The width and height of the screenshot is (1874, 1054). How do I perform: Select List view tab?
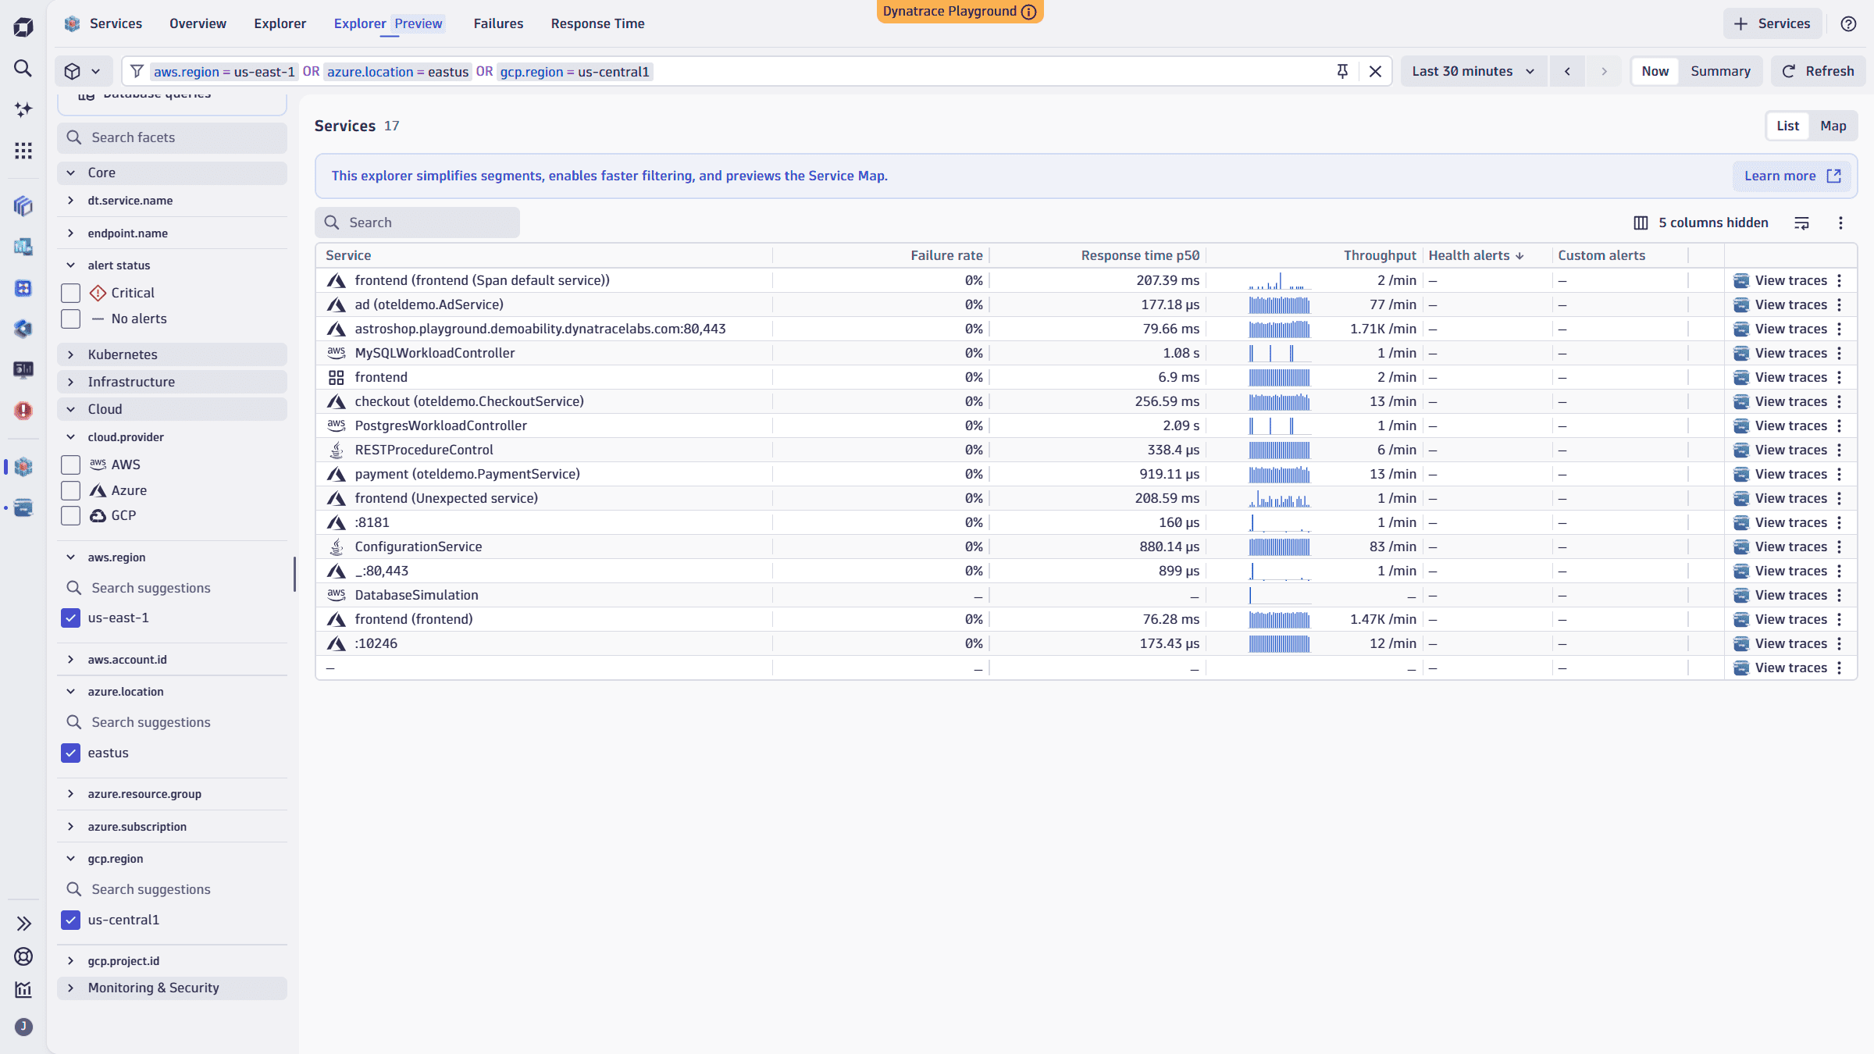pos(1787,126)
